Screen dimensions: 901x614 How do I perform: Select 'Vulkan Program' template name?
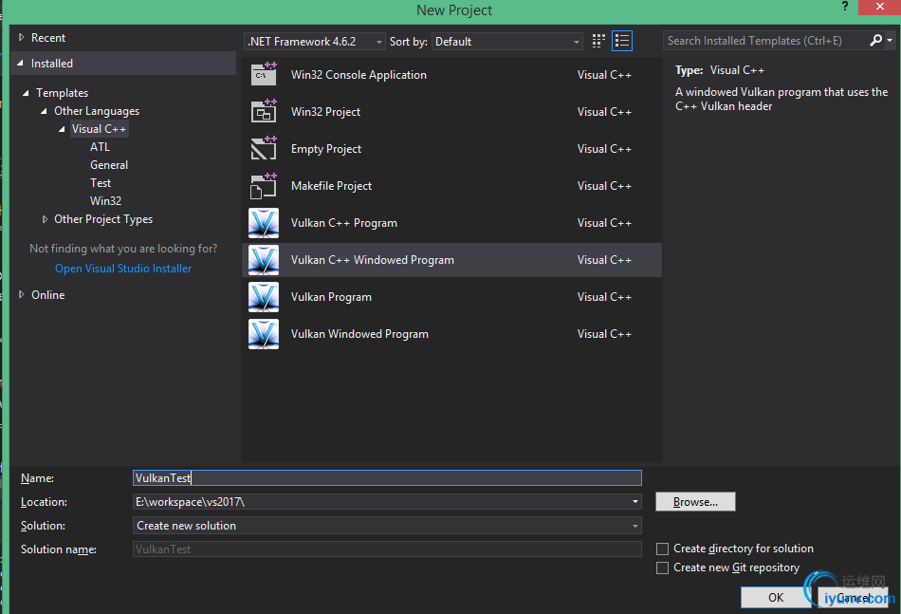(331, 297)
